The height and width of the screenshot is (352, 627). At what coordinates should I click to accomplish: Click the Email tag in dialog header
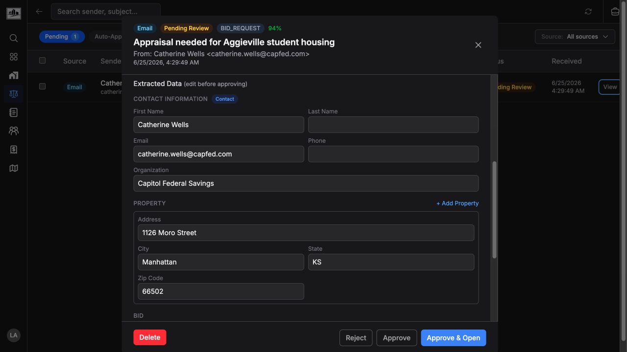click(x=145, y=28)
